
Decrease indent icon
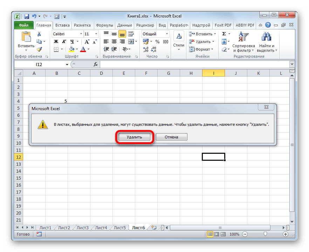106,49
